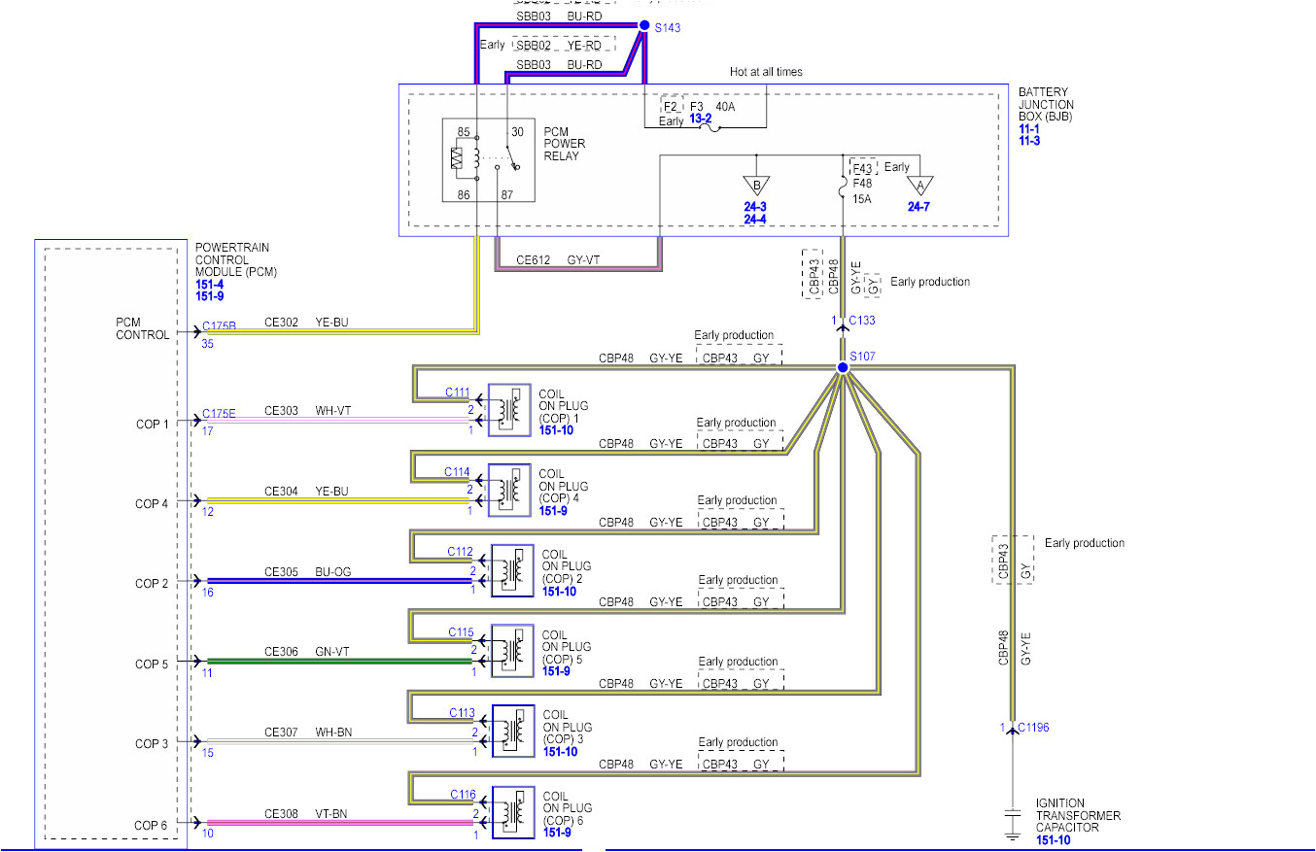Image resolution: width=1316 pixels, height=852 pixels.
Task: Select the S107 splice point
Action: point(842,367)
